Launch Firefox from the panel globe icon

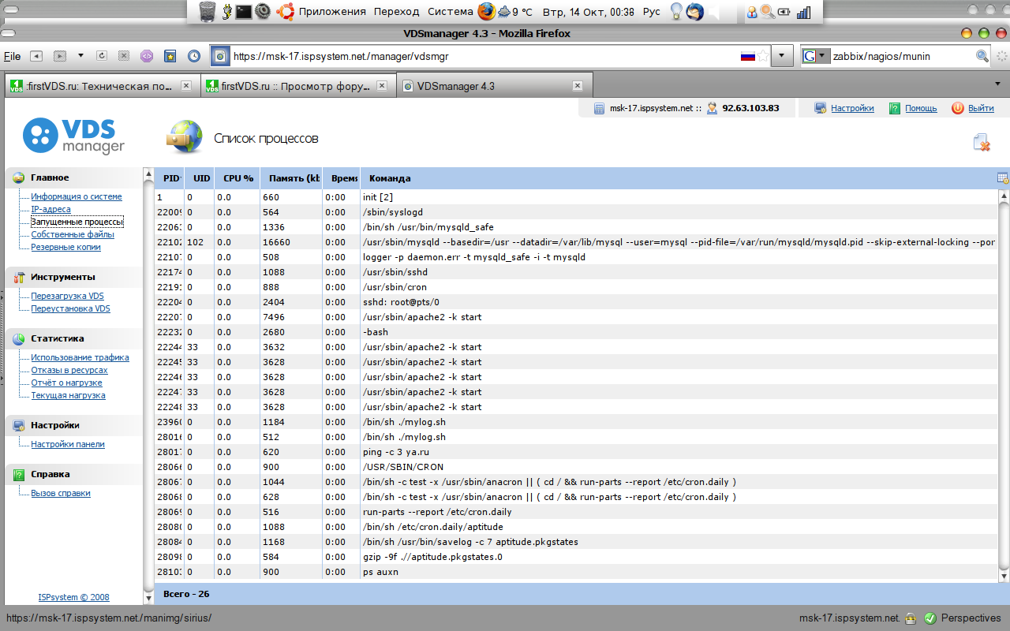point(486,12)
